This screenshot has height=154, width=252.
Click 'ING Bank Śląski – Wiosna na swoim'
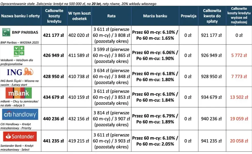(19, 83)
